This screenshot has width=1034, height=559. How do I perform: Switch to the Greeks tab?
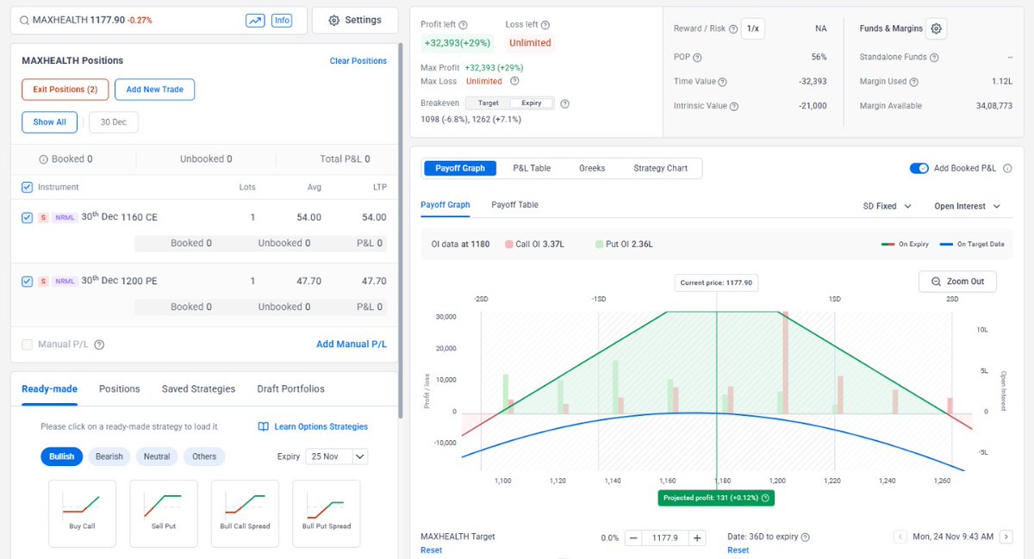tap(592, 169)
